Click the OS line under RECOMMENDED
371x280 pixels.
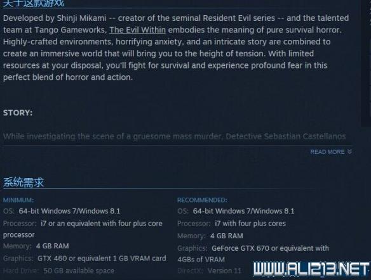coord(236,211)
